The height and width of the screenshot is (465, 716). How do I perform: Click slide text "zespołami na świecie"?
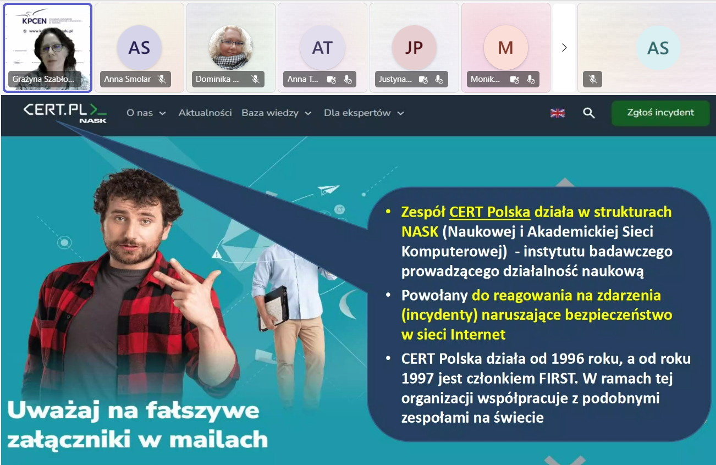point(472,418)
